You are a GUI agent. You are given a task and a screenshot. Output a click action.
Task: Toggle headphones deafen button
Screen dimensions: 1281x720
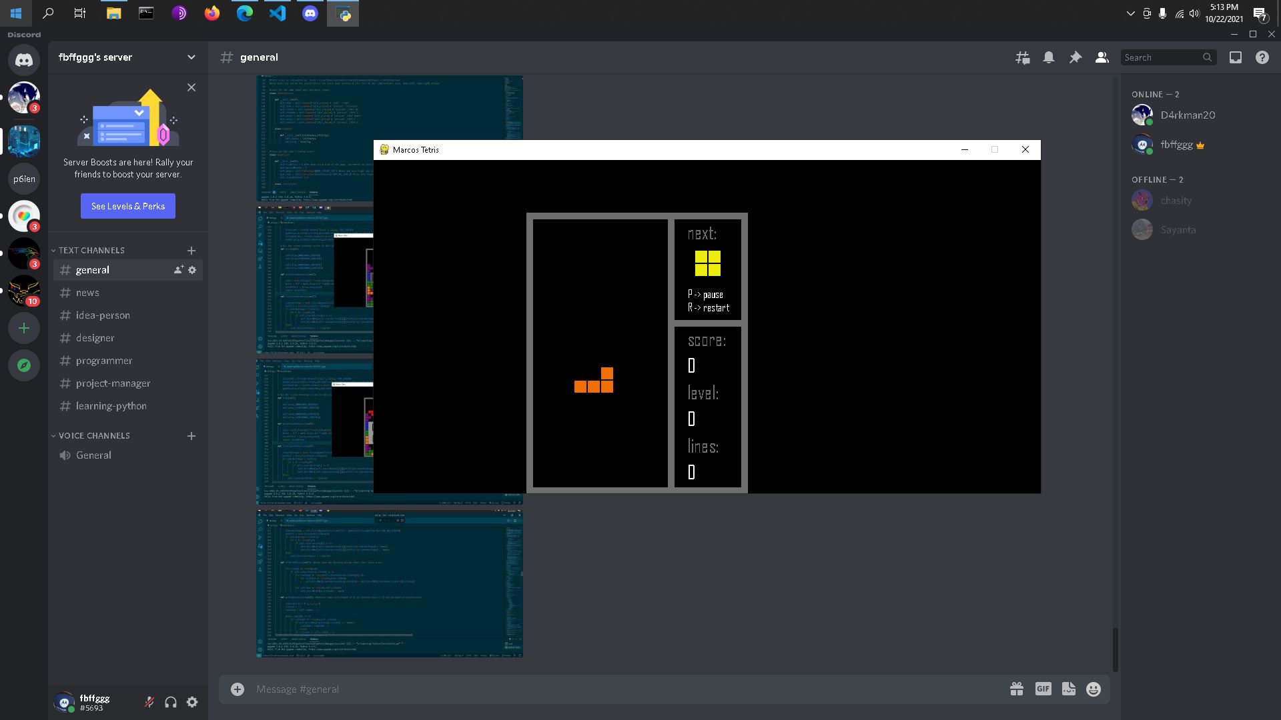[171, 702]
